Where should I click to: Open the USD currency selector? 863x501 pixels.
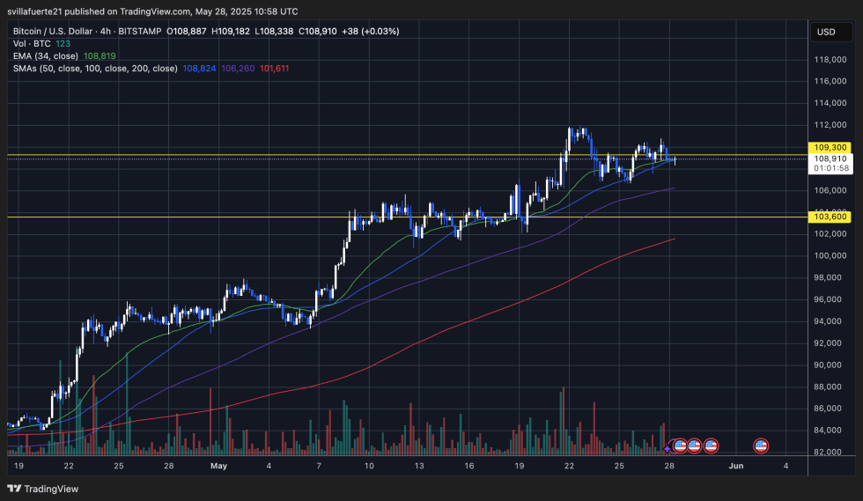pyautogui.click(x=825, y=32)
